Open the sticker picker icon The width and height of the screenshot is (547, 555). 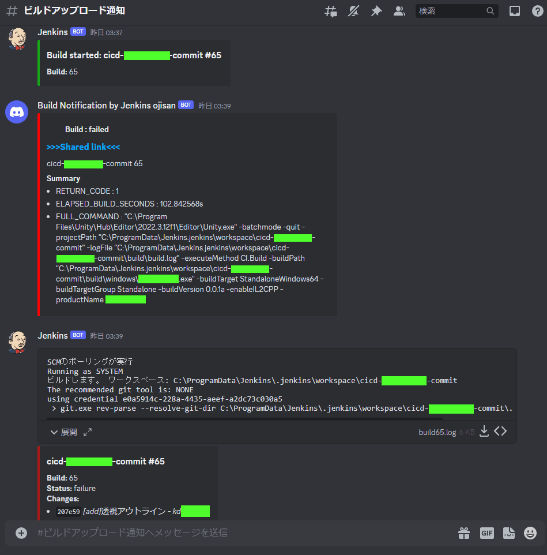pyautogui.click(x=509, y=533)
